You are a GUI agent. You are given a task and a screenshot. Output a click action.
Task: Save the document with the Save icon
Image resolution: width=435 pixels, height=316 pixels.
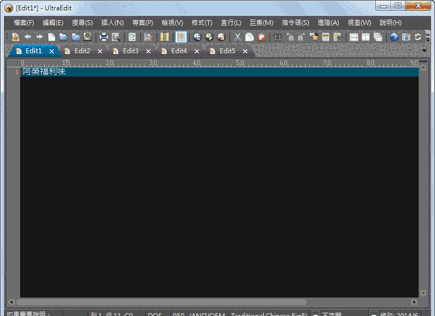[x=87, y=36]
